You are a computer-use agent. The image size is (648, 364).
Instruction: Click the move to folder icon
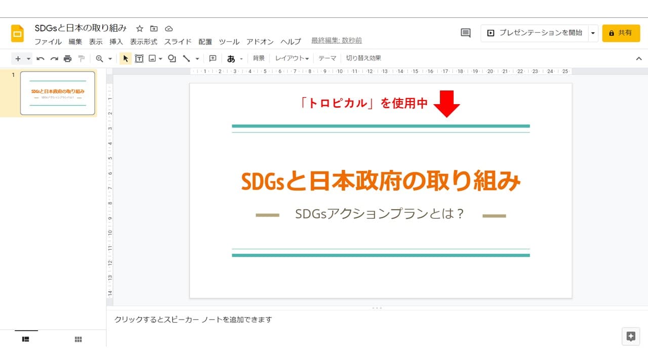pos(154,28)
